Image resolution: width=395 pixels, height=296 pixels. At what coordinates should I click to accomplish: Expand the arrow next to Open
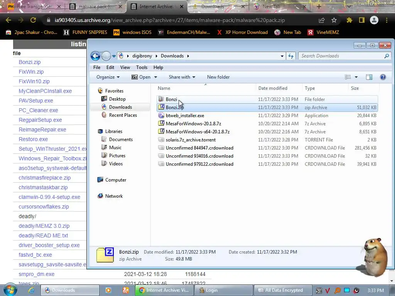[x=155, y=77]
